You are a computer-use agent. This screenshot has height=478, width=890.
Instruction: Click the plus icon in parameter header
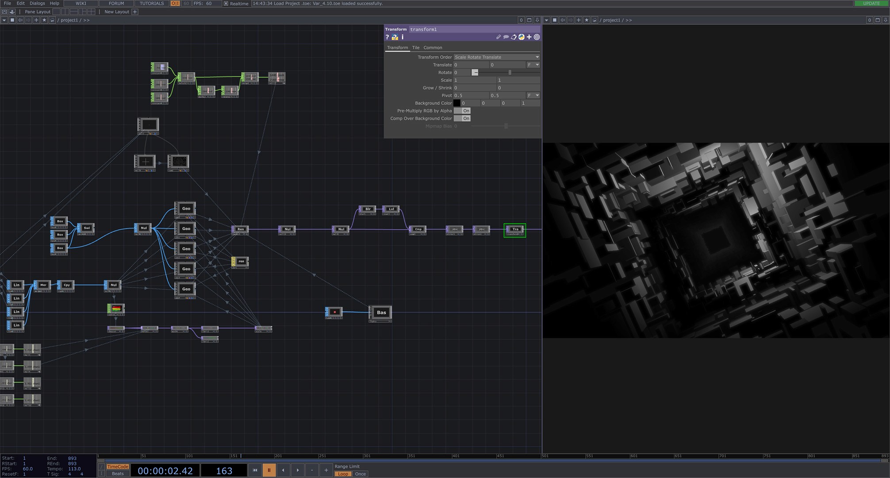pos(529,37)
